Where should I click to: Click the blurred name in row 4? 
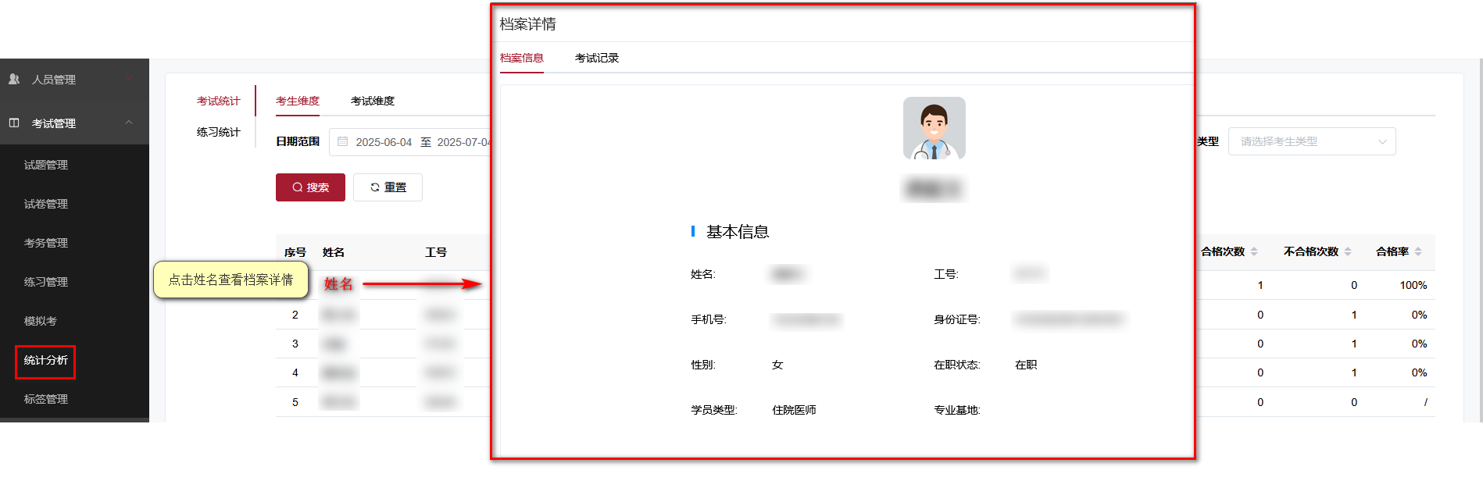pos(339,372)
